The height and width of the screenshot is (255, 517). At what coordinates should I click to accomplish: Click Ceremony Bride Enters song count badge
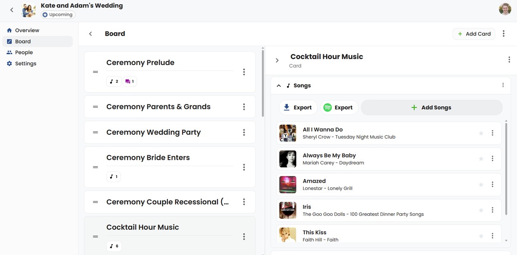(x=114, y=177)
